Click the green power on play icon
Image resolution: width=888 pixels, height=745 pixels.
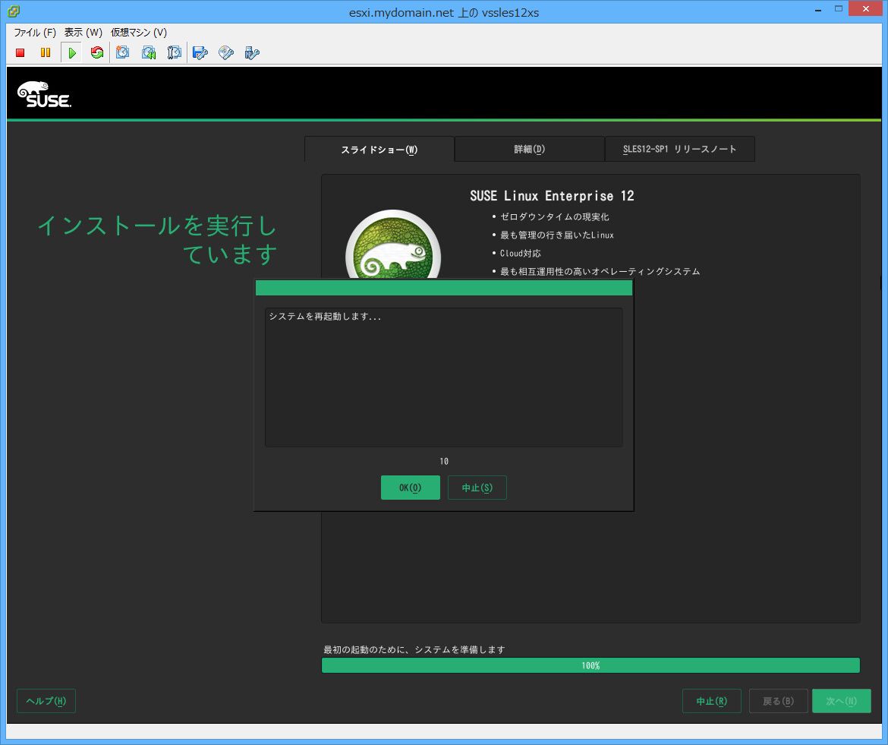[72, 52]
